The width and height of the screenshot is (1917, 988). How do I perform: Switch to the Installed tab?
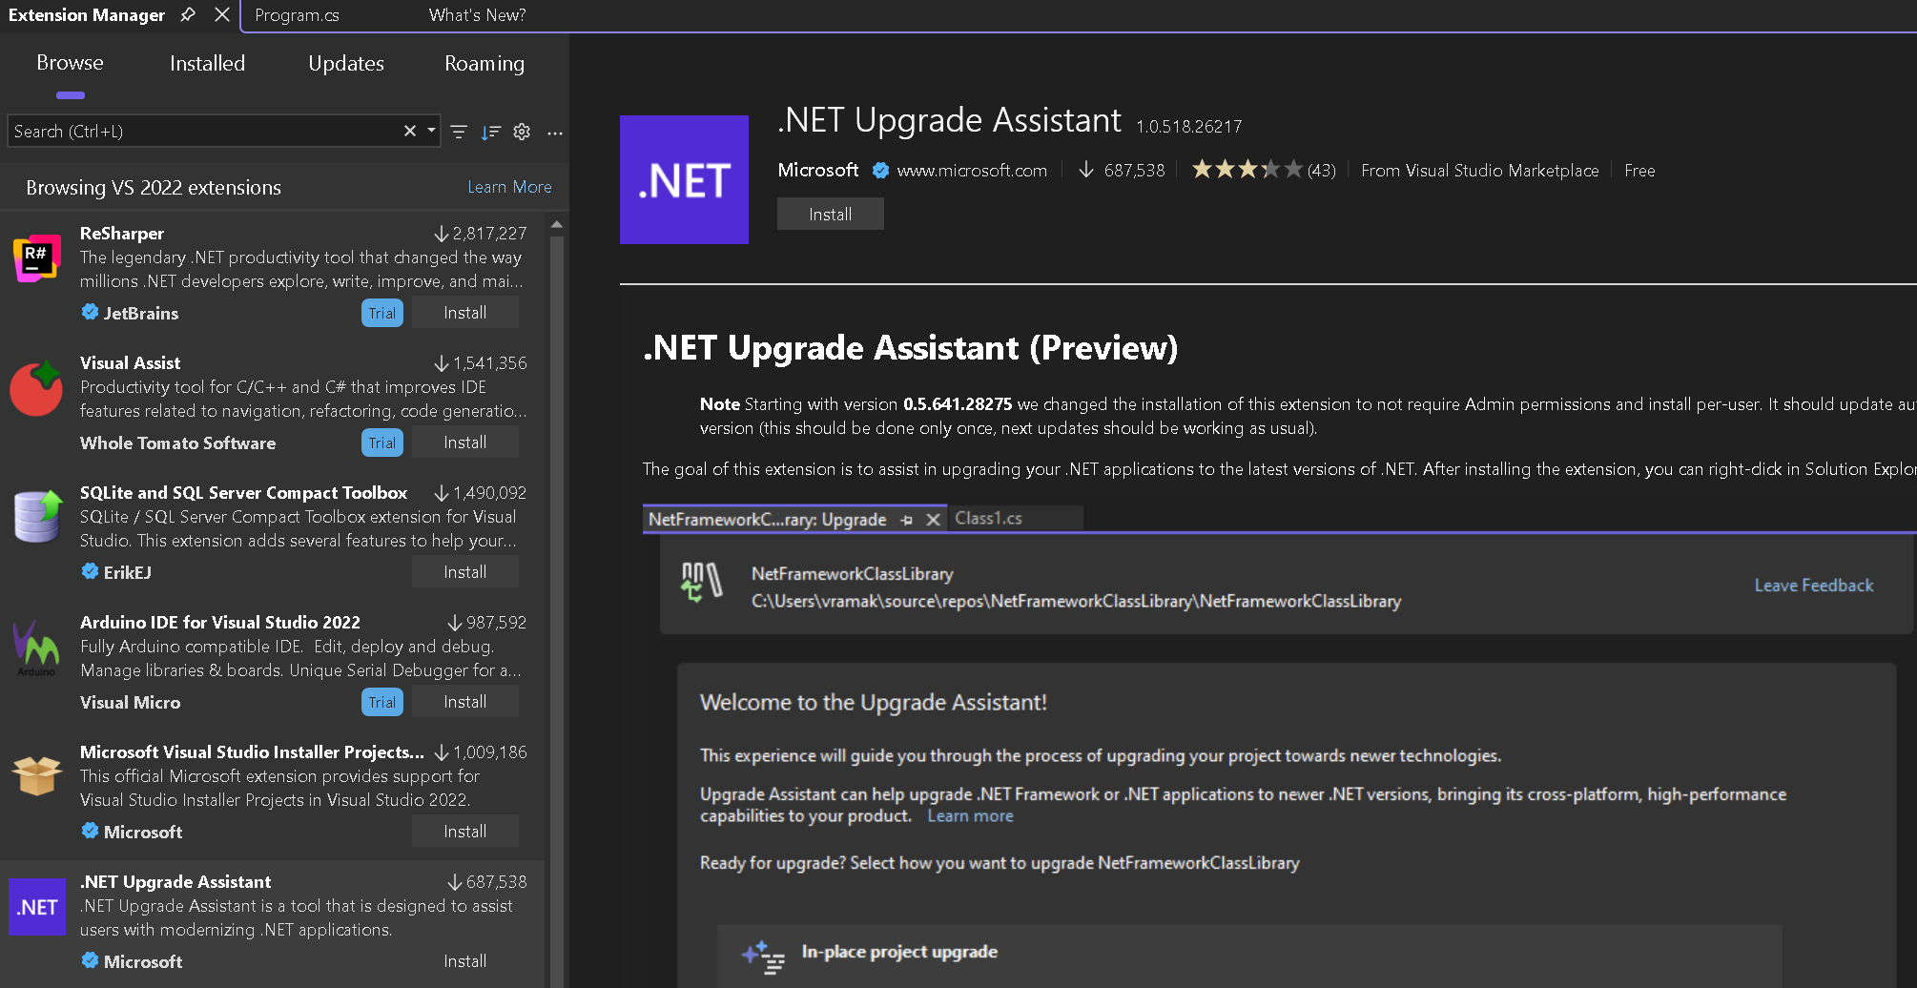(207, 63)
